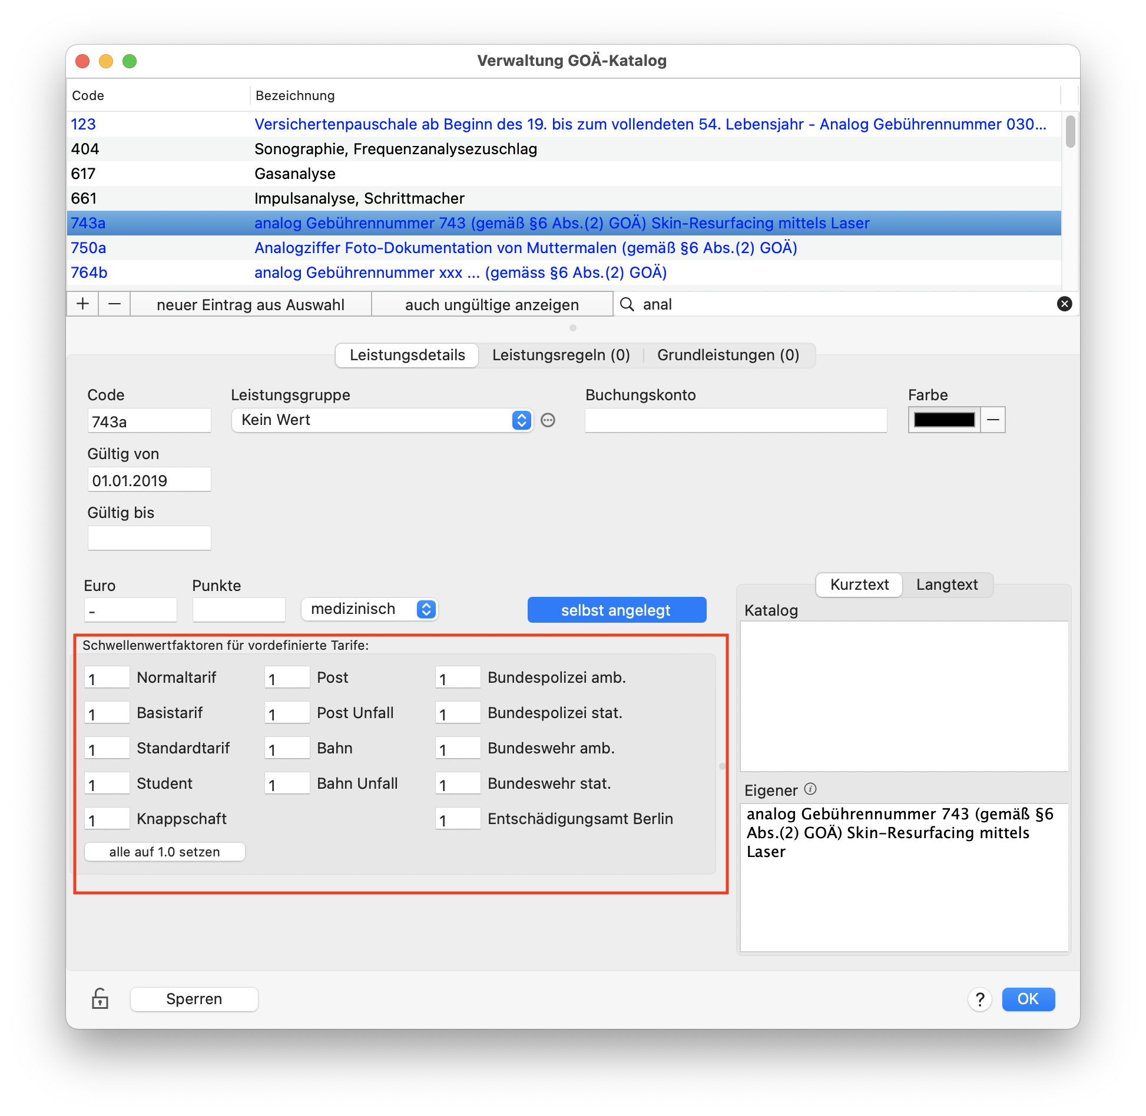Switch to the Grundleistungen (0) tab

coord(728,355)
